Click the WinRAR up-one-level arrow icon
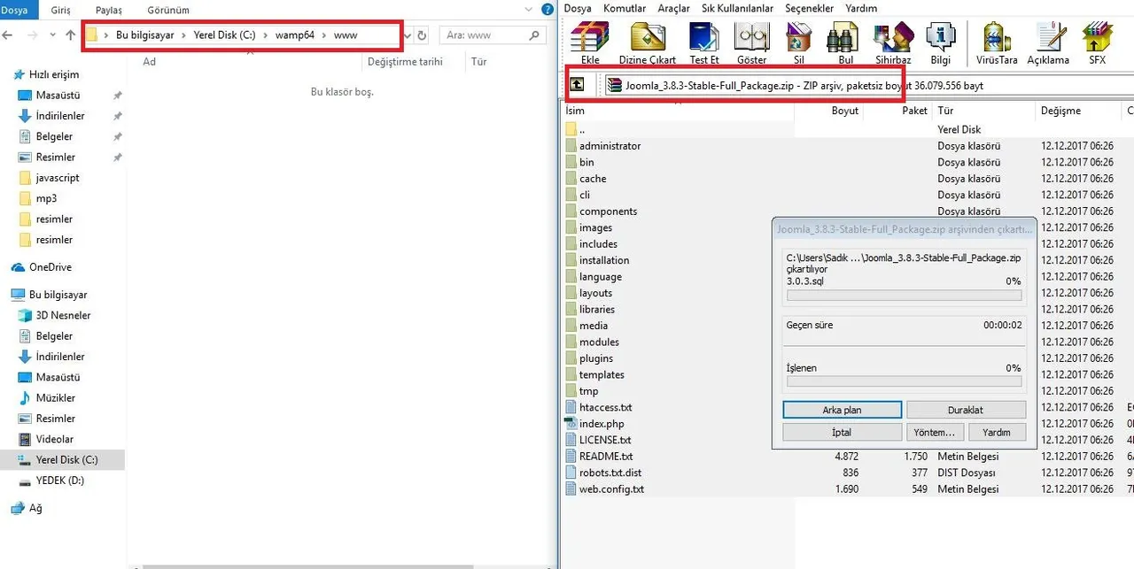The height and width of the screenshot is (569, 1134). tap(577, 85)
